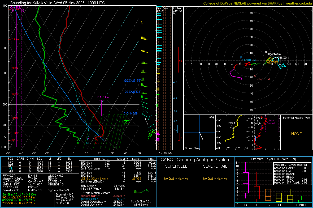This screenshot has width=313, height=208.
Task: Click the 'based on STPC:' probability row
Action: point(291,180)
